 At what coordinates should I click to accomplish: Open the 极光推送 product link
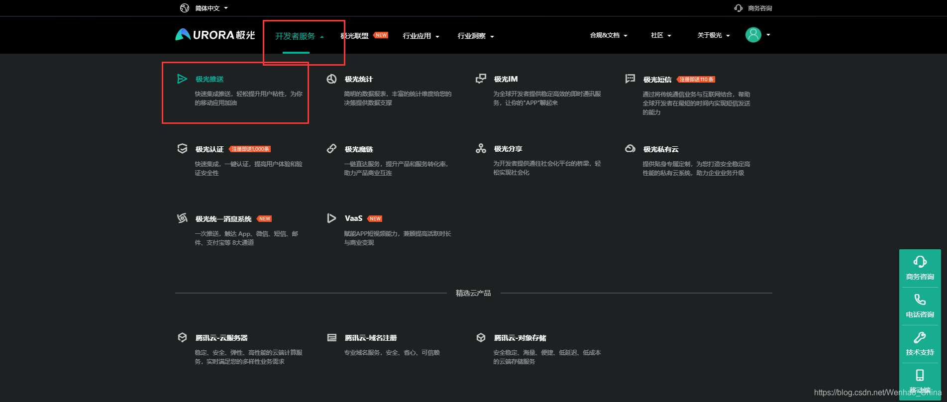[x=210, y=79]
